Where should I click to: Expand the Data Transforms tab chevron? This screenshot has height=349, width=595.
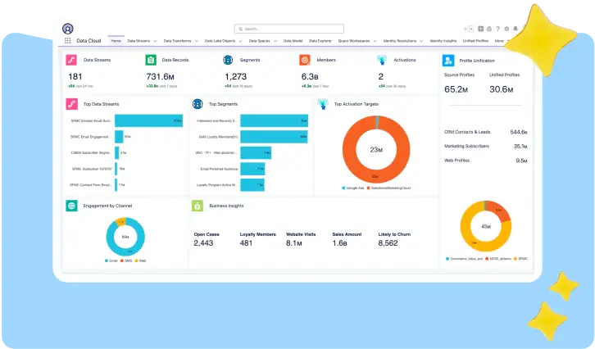coord(196,41)
